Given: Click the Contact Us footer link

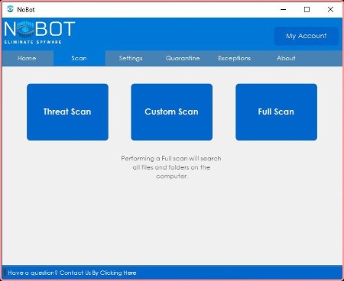Looking at the screenshot, I should pyautogui.click(x=72, y=273).
